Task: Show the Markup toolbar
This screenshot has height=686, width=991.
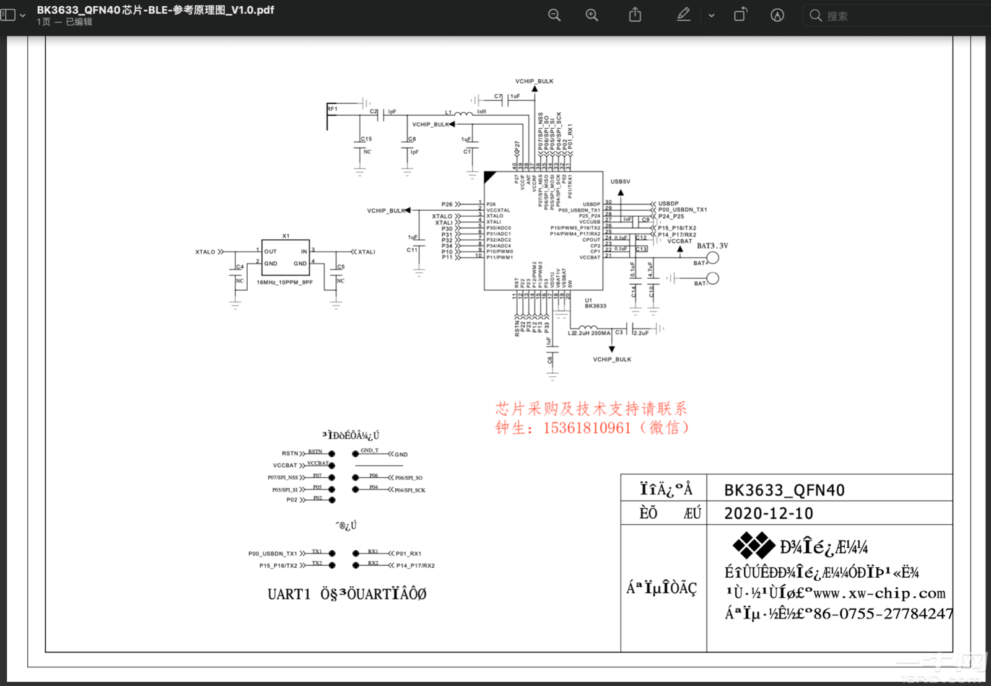Action: point(777,15)
